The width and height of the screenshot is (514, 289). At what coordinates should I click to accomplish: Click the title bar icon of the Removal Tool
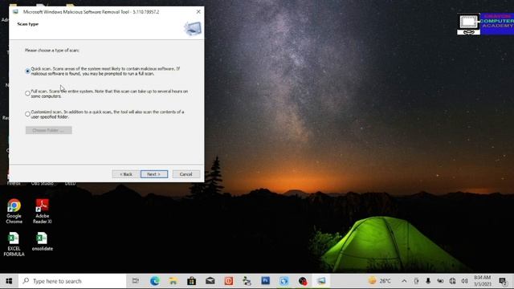[x=15, y=12]
